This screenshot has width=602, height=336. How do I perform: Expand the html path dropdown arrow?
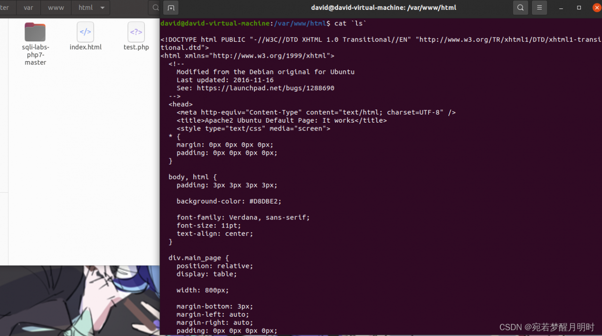pos(103,8)
